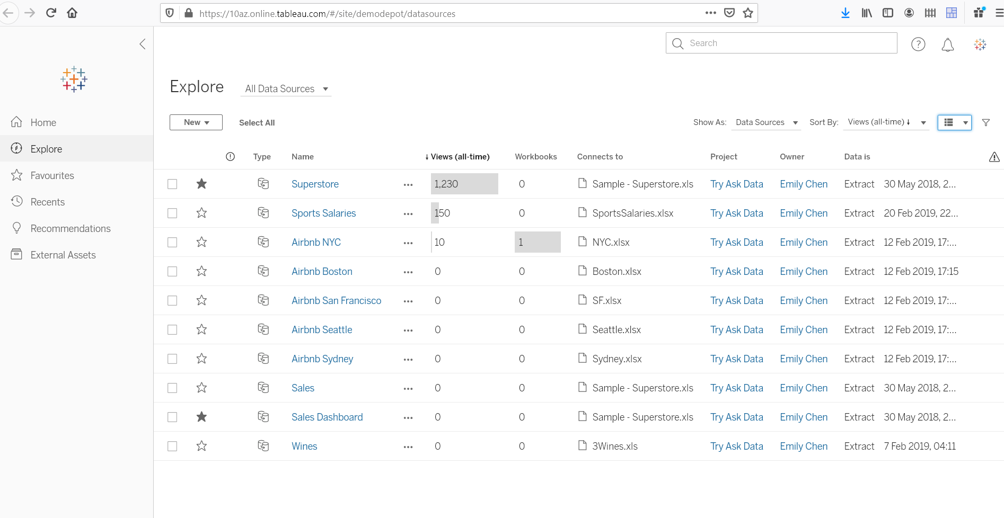Unfavourite Superstore with its filled star

(x=201, y=183)
